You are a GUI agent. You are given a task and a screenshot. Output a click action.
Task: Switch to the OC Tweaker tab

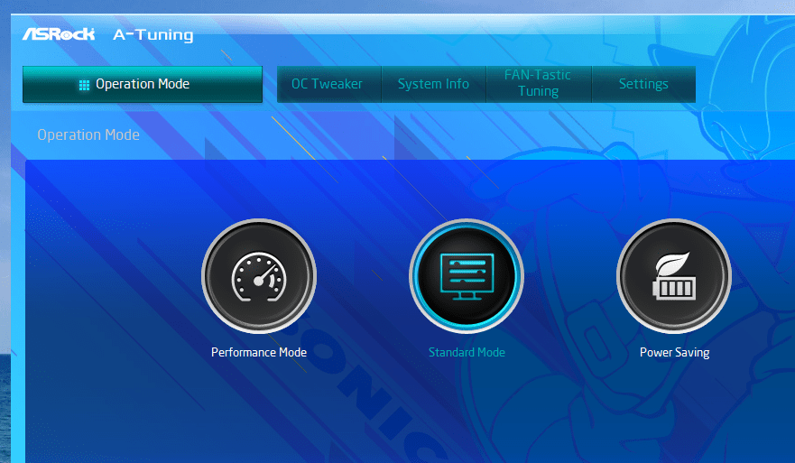click(x=329, y=84)
